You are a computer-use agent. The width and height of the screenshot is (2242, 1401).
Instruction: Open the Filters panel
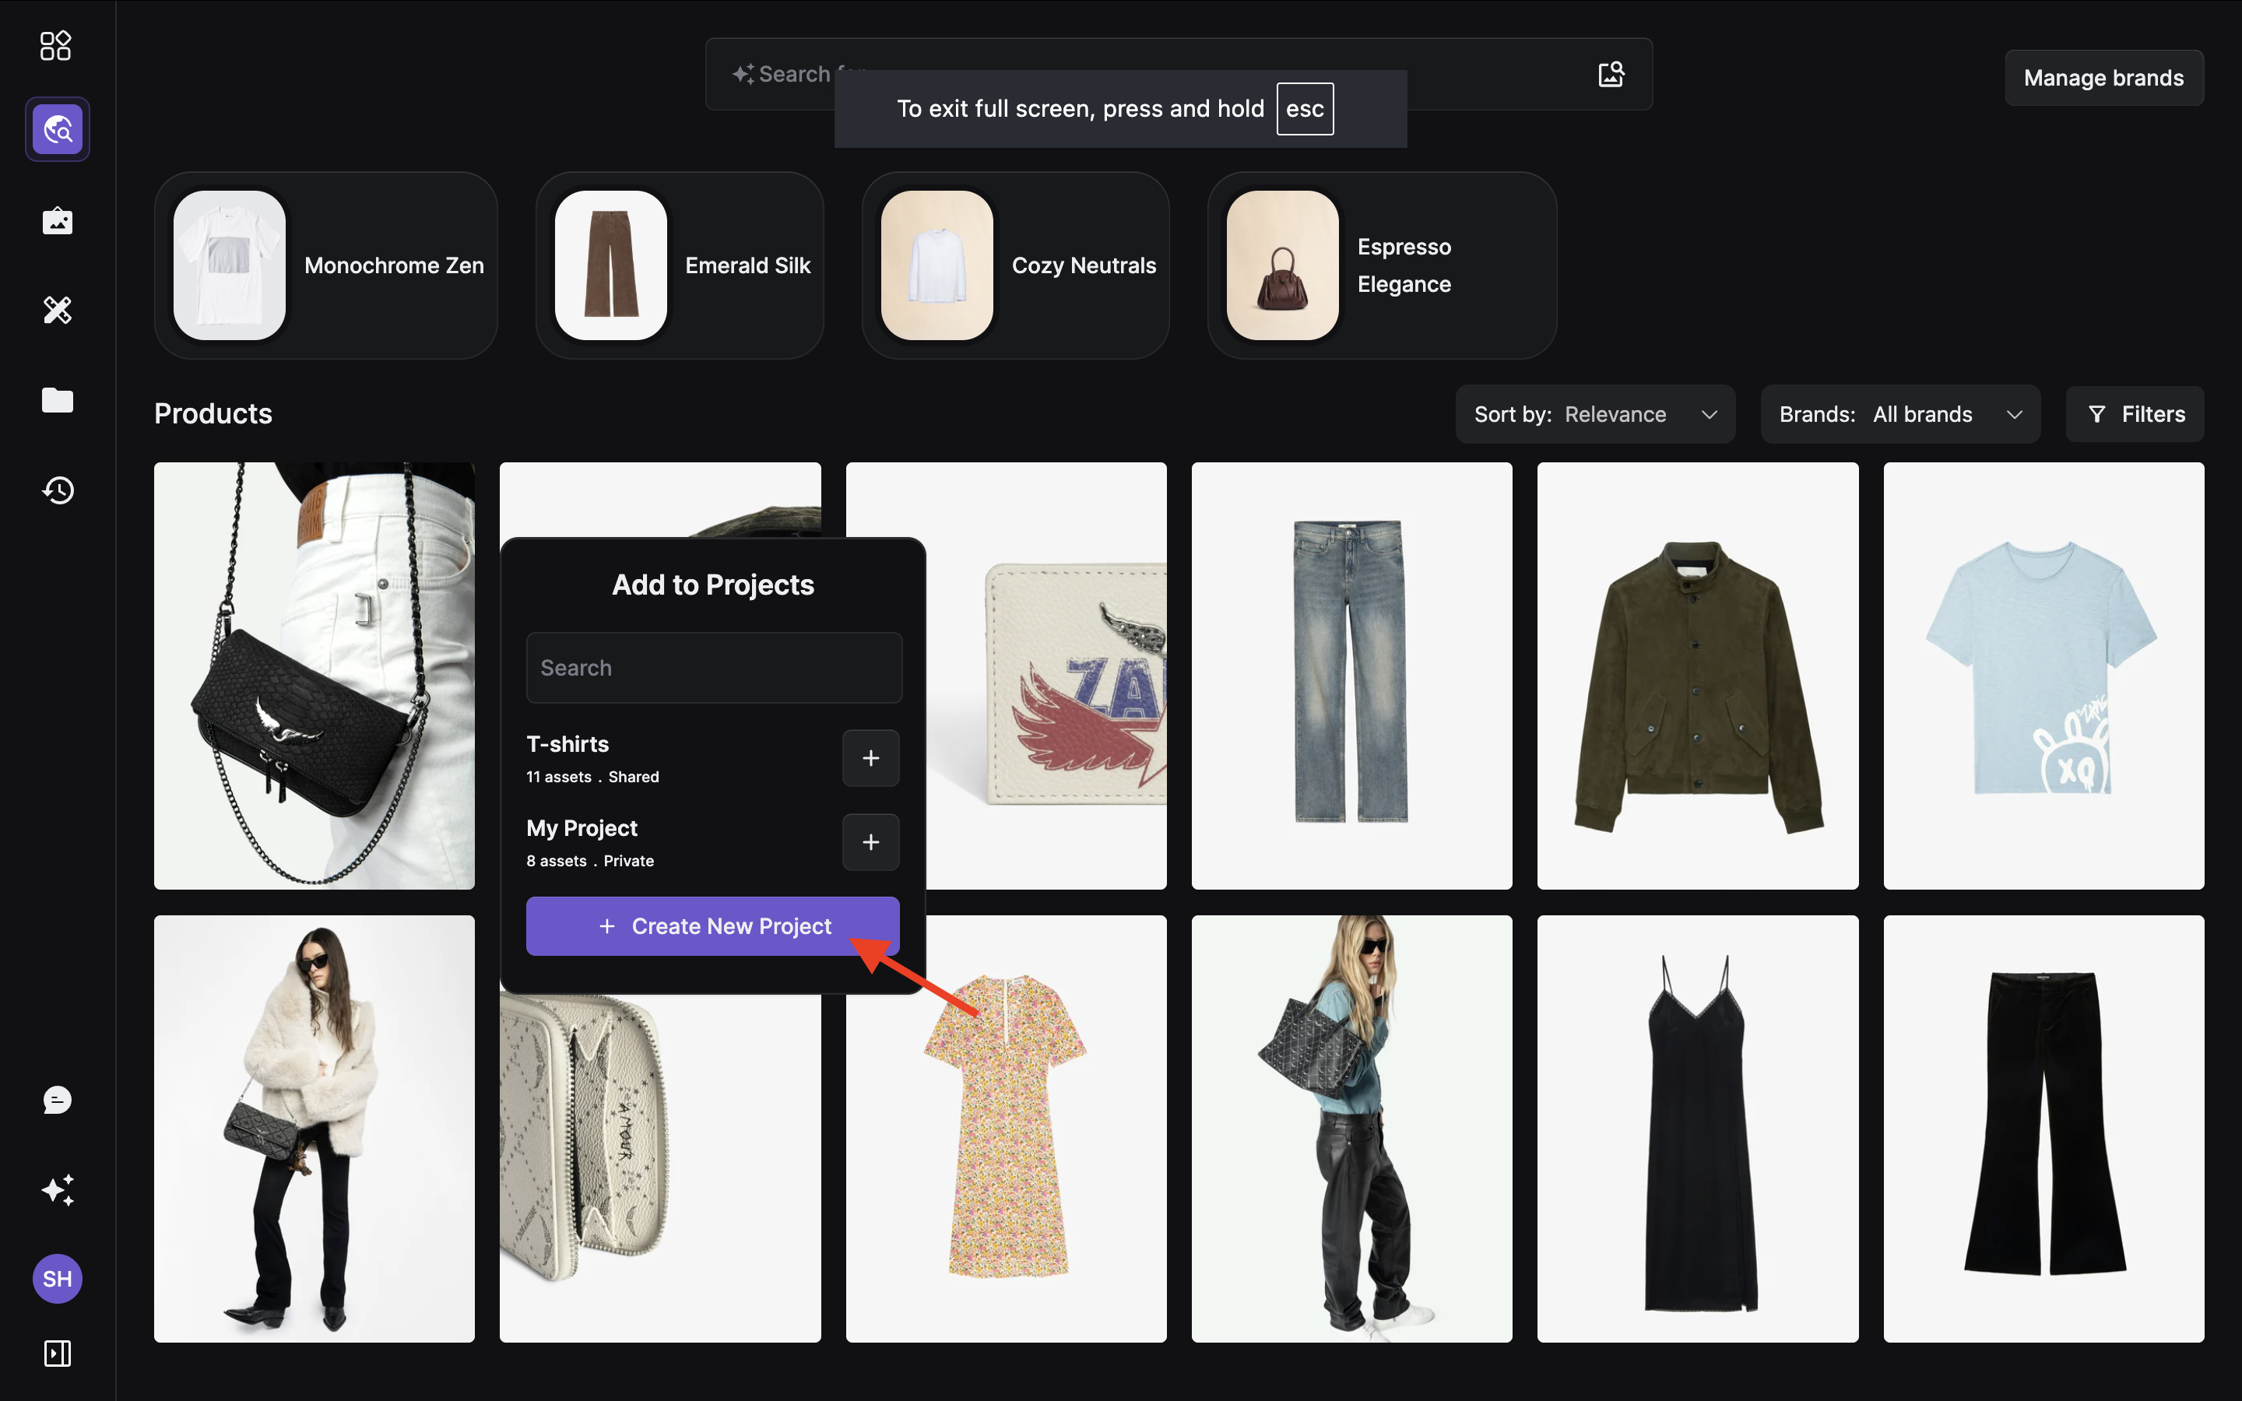2135,414
